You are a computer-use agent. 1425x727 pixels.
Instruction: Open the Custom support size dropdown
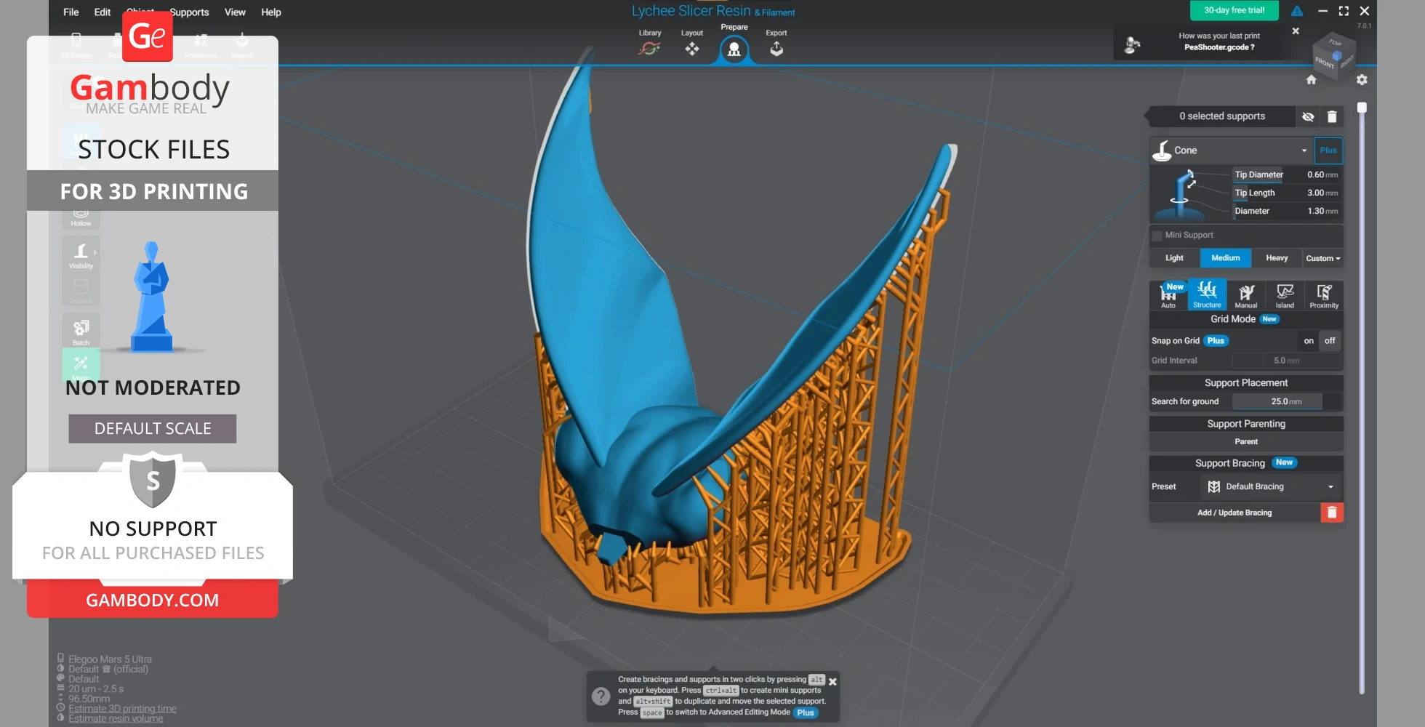[1322, 258]
